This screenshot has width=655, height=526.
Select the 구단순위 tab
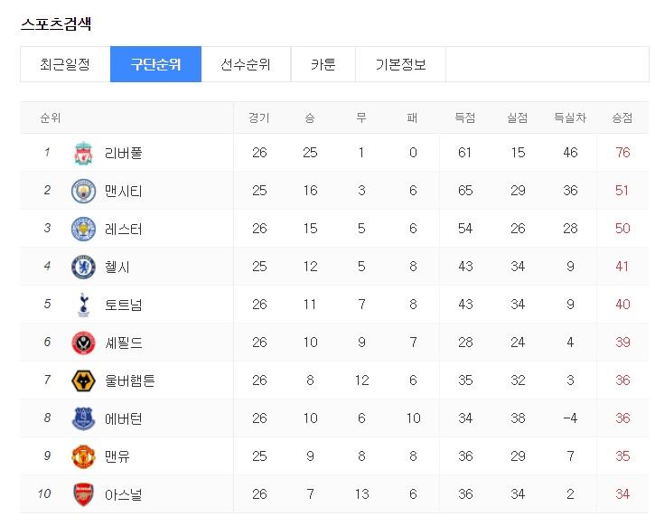[x=155, y=64]
